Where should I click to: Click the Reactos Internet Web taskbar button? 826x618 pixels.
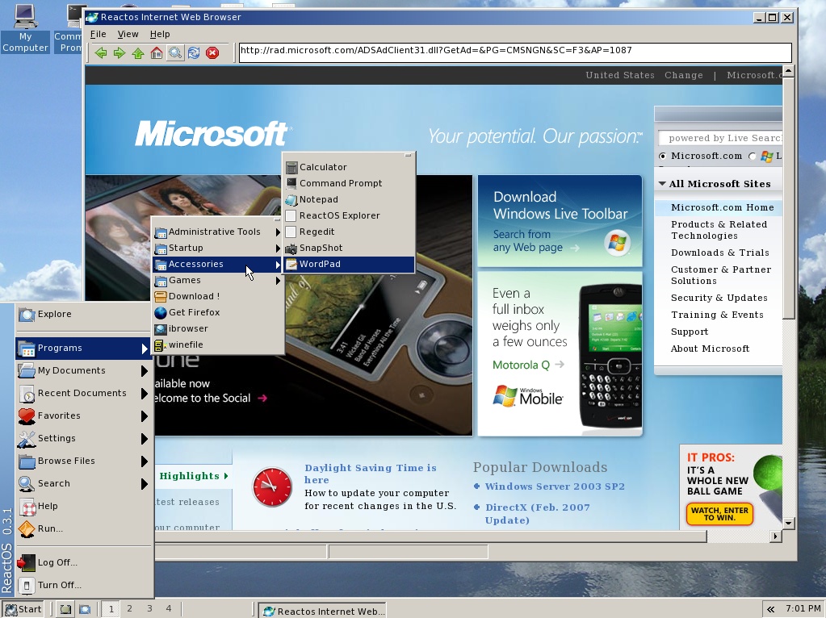coord(324,611)
